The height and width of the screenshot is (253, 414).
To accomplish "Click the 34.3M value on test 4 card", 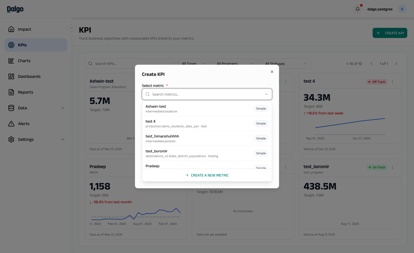I will 317,98.
